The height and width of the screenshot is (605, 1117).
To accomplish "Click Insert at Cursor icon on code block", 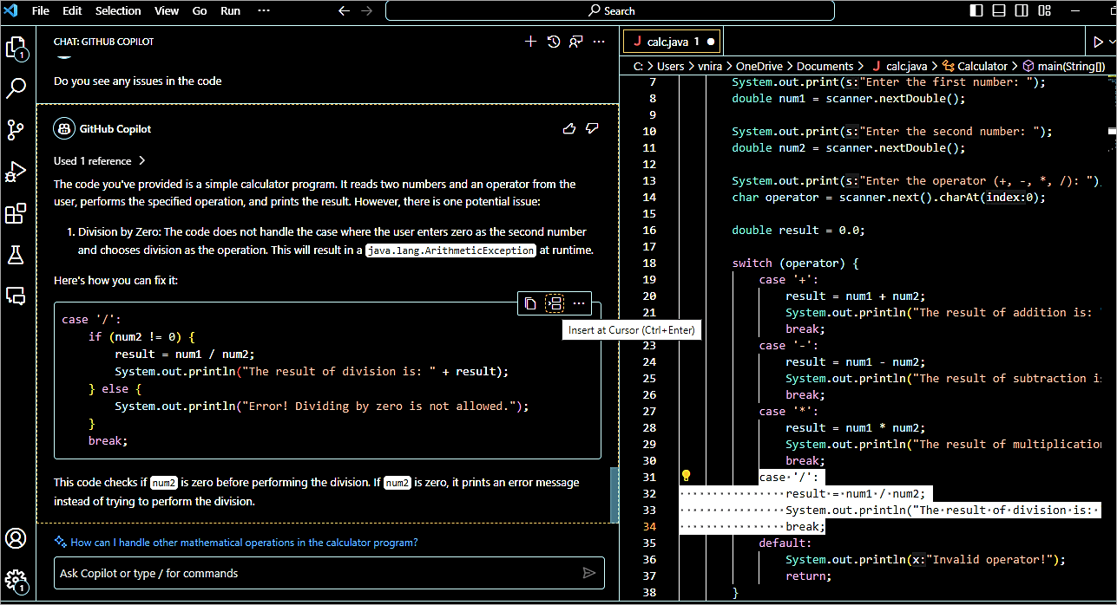I will (x=555, y=303).
